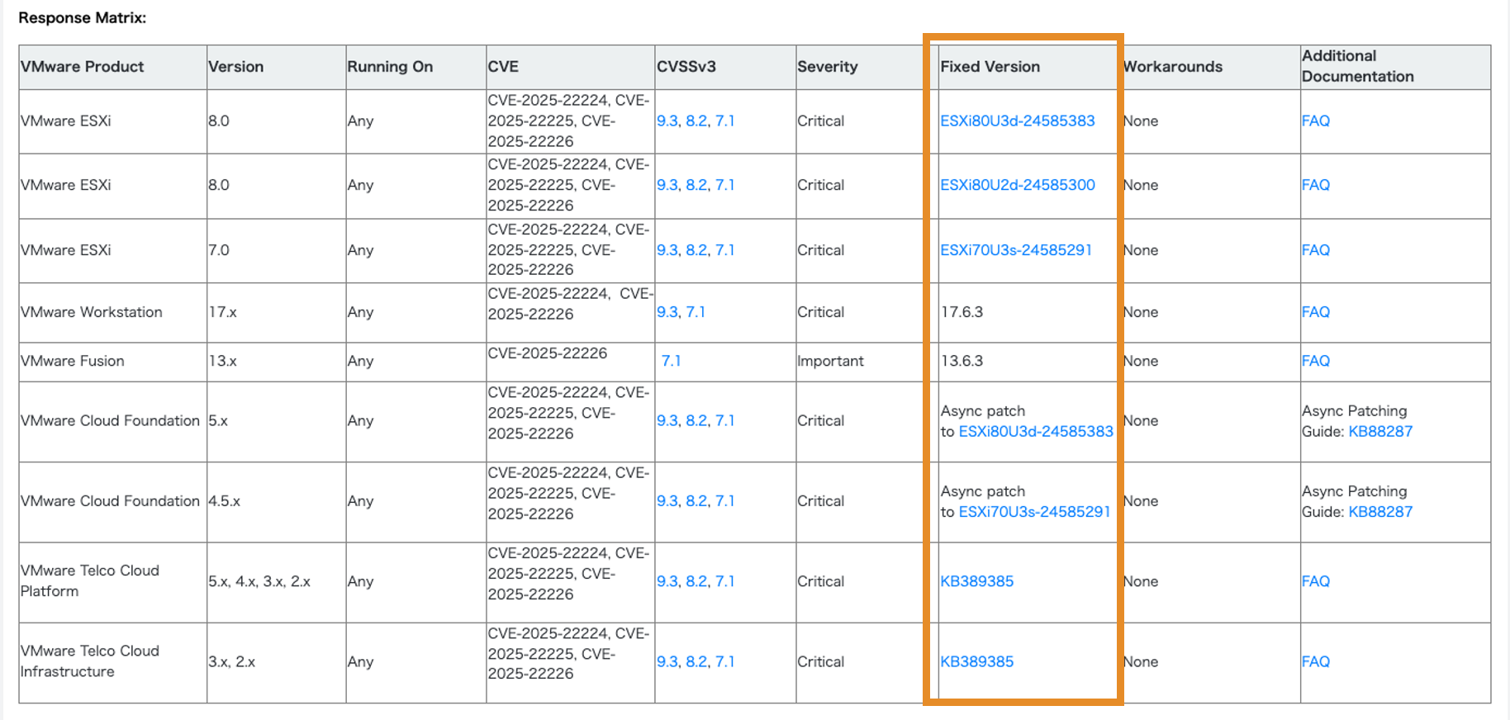Image resolution: width=1510 pixels, height=720 pixels.
Task: Open KB88287 guide for Cloud Foundation 5.x
Action: tap(1379, 431)
